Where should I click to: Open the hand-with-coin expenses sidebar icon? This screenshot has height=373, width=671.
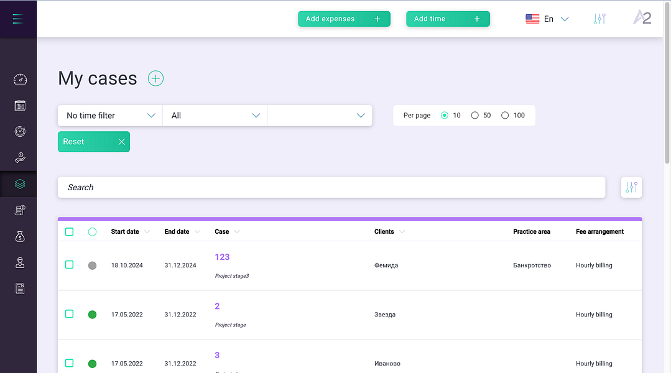(x=20, y=158)
